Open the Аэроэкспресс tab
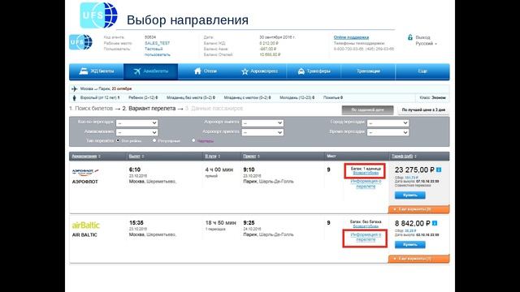This screenshot has width=520, height=292. point(260,71)
